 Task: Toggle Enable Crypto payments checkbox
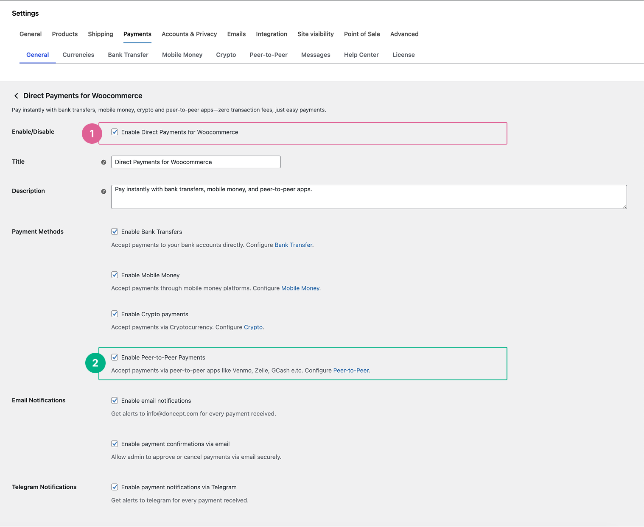click(x=115, y=314)
